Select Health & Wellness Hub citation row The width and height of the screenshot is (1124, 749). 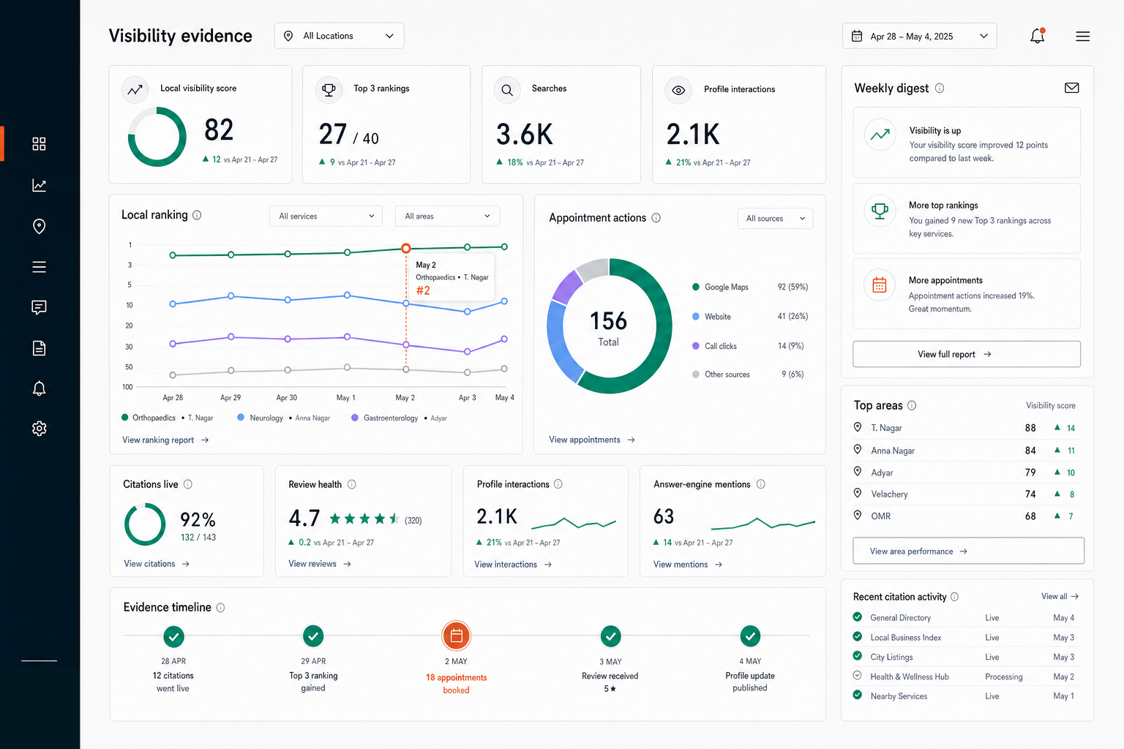pos(965,677)
